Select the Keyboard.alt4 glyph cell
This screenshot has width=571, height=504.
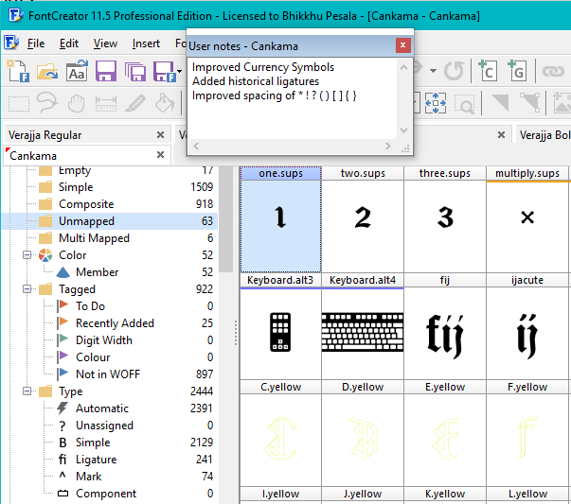coord(363,326)
